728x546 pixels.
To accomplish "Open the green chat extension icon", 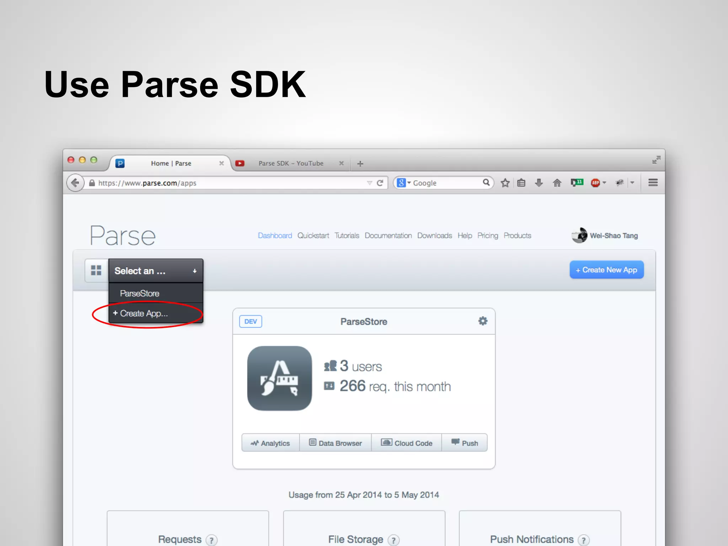I will coord(577,182).
